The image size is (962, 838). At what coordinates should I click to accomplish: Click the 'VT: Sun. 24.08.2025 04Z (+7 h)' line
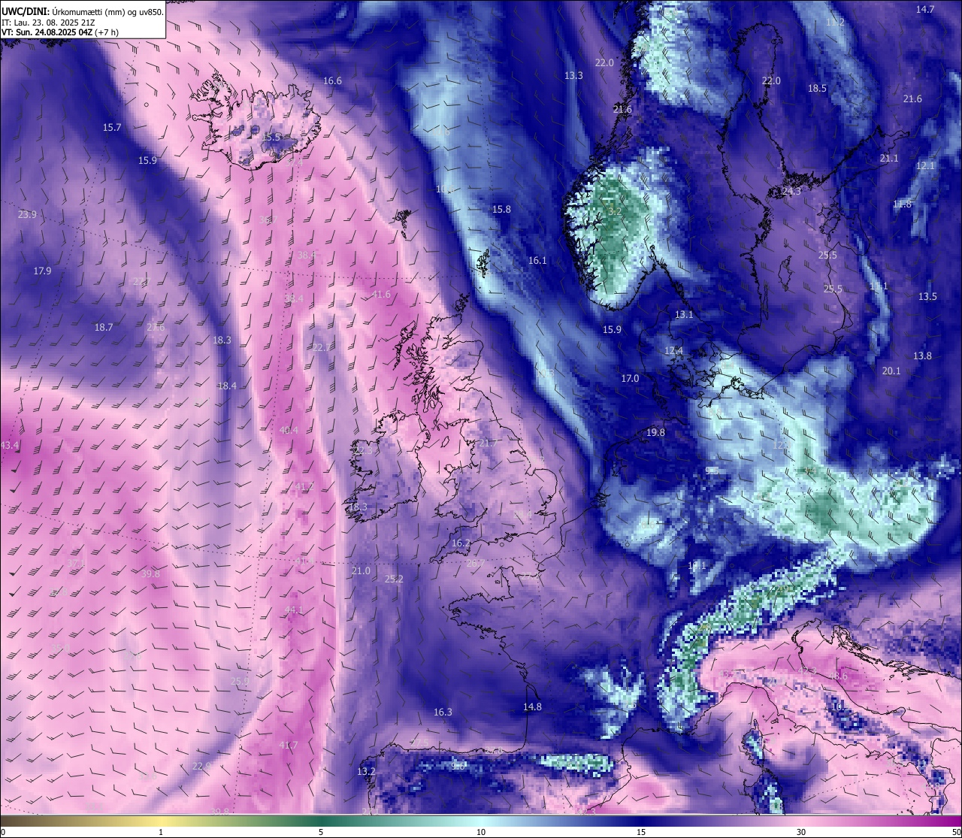(x=59, y=33)
